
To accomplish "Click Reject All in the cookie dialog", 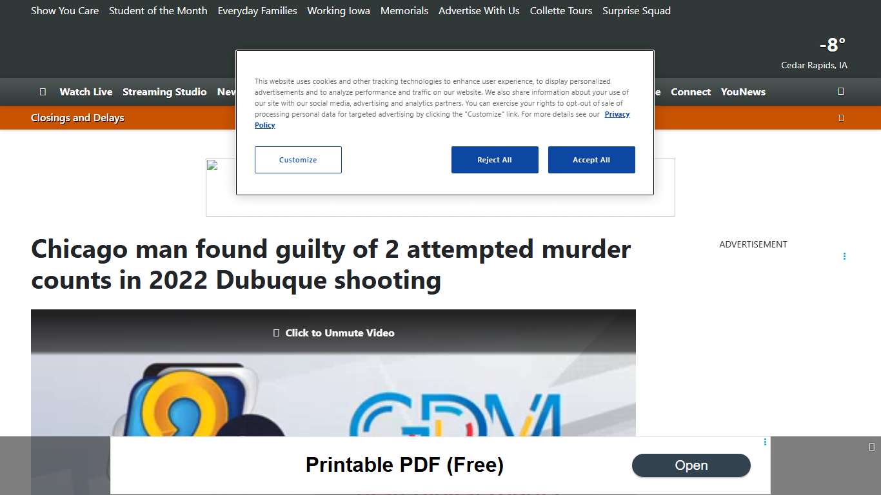I will (x=495, y=159).
